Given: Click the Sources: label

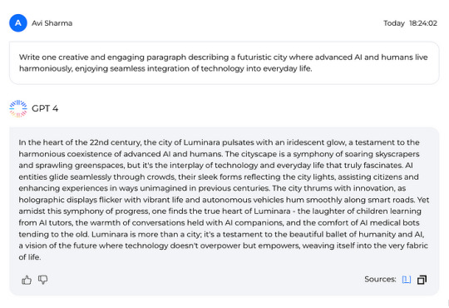Looking at the screenshot, I should (x=380, y=280).
